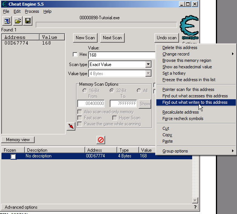Click the Value input field
Screen dimensions: 237x214
122,55
